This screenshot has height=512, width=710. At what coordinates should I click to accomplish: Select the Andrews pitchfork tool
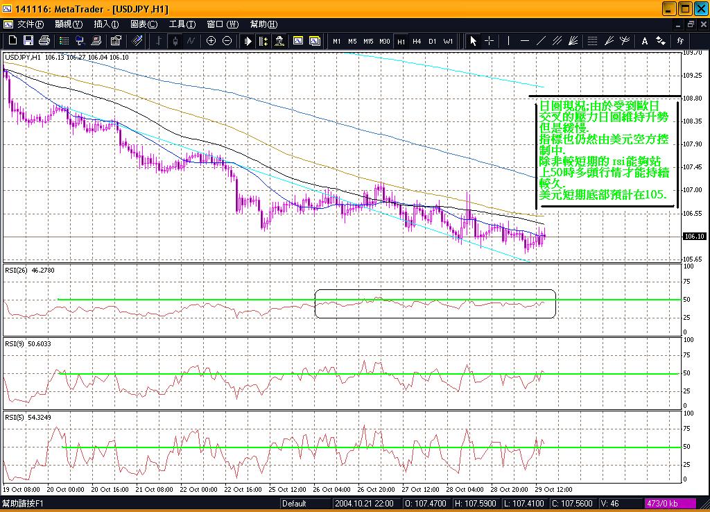625,41
